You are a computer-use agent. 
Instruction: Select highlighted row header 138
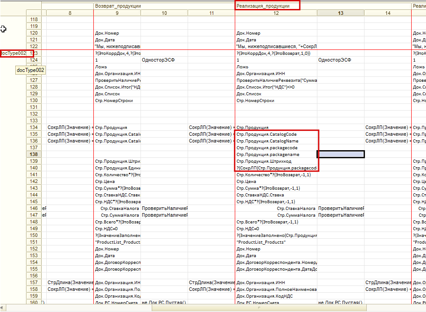pos(34,154)
